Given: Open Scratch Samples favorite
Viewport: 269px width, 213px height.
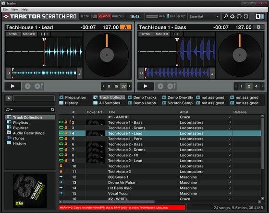Looking at the screenshot, I should pos(178,103).
